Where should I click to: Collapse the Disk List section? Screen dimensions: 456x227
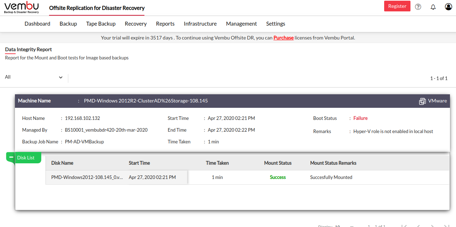tap(11, 157)
